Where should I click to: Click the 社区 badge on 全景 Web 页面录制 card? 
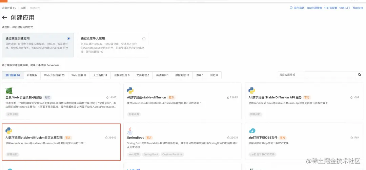point(47,98)
